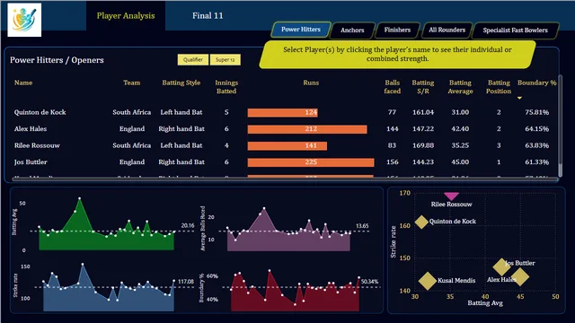
Task: Click Alex Hales' 212 runs bar
Action: pos(307,129)
